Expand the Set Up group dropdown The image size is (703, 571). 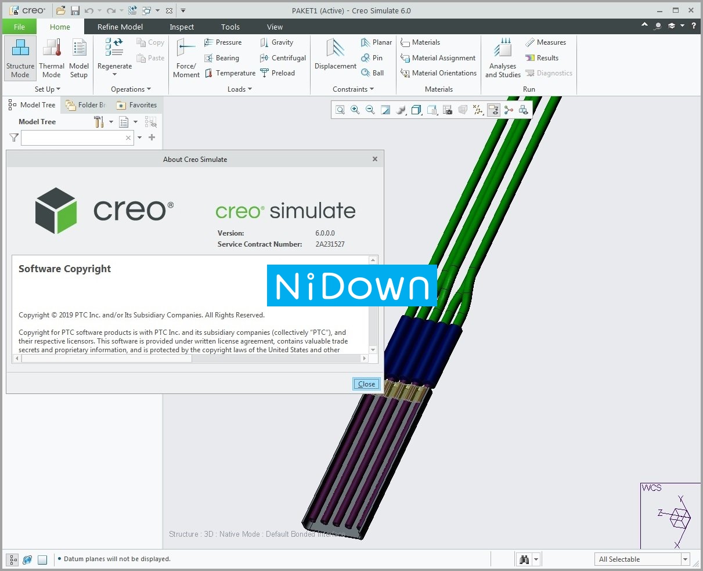coord(48,89)
